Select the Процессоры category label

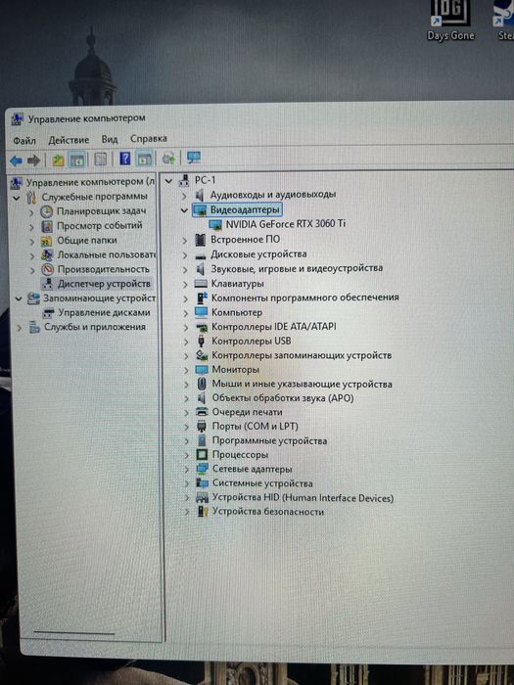(240, 455)
